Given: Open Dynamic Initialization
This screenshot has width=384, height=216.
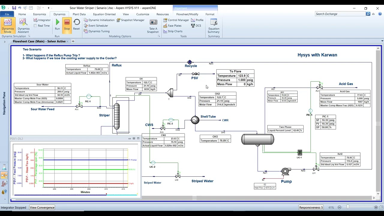Looking at the screenshot, I should coord(99,20).
